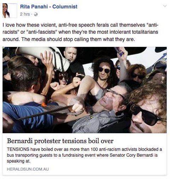The image size is (170, 179).
Task: Click the blue shirt sleeve in the photo
Action: pyautogui.click(x=27, y=116)
